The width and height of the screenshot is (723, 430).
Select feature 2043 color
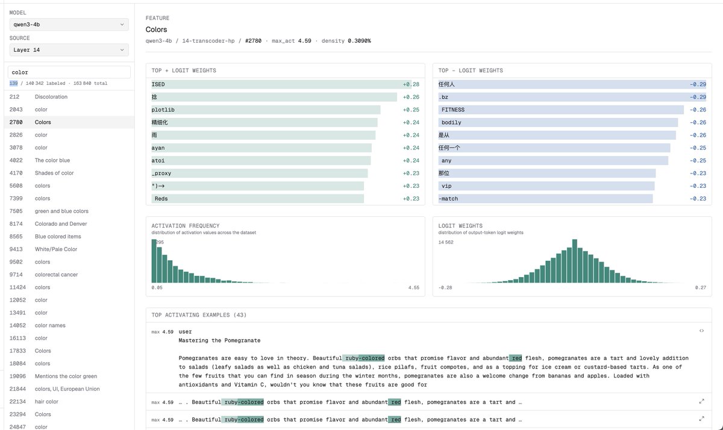click(69, 110)
